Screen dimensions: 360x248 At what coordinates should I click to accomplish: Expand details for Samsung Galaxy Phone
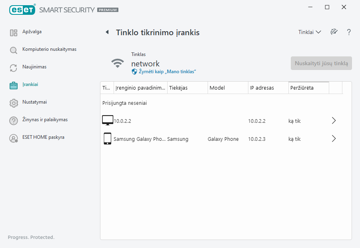334,139
